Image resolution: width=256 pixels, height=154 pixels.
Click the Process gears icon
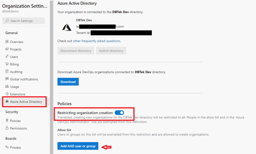tap(7, 147)
